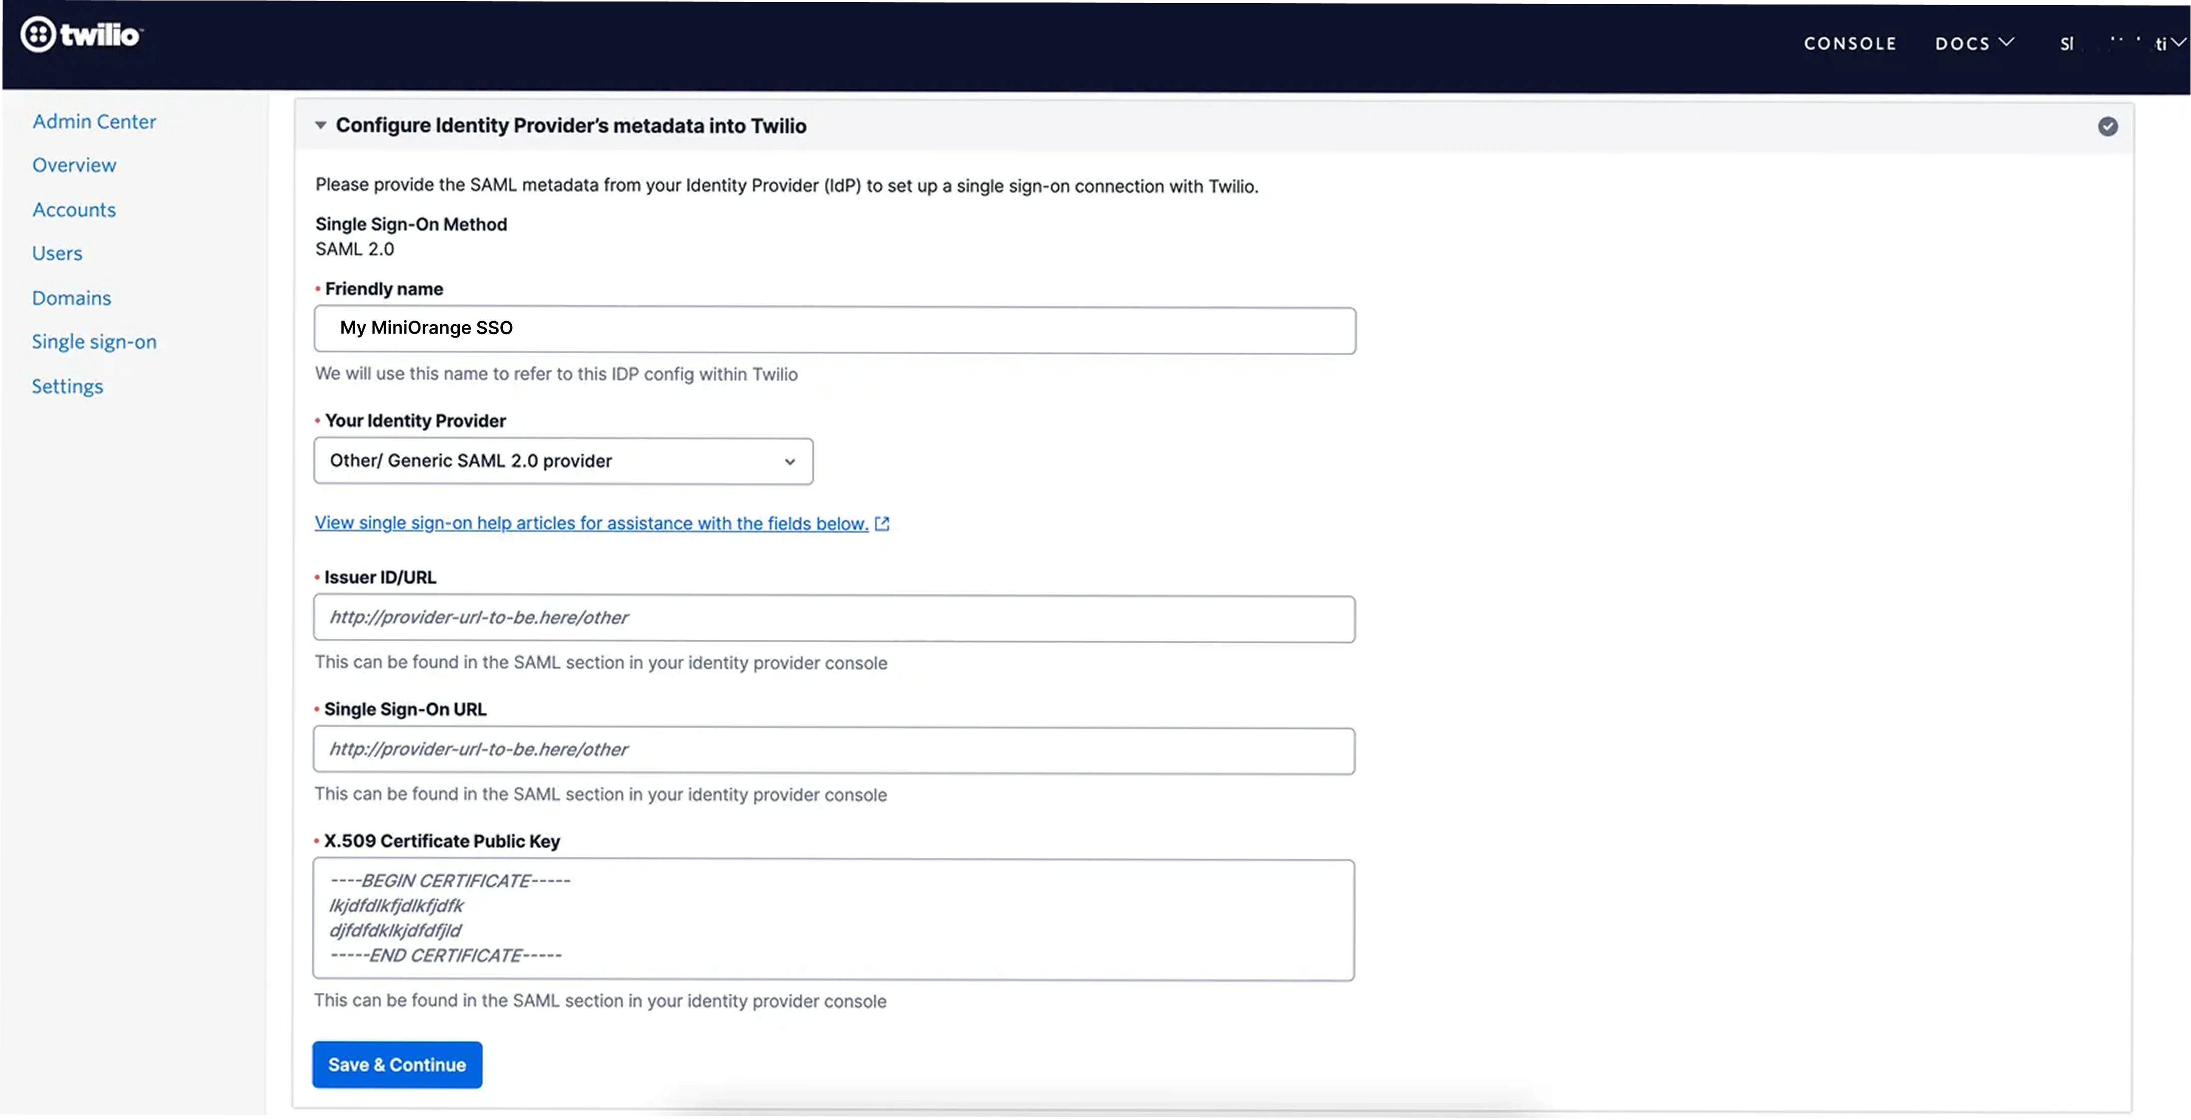
Task: Open Single sign-on in the sidebar
Action: (94, 342)
